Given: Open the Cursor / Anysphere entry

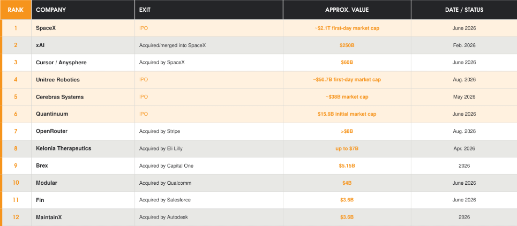Looking at the screenshot, I should [61, 62].
